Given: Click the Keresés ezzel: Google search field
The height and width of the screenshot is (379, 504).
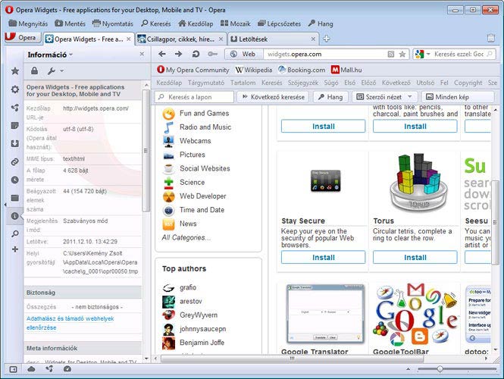Looking at the screenshot, I should [459, 54].
